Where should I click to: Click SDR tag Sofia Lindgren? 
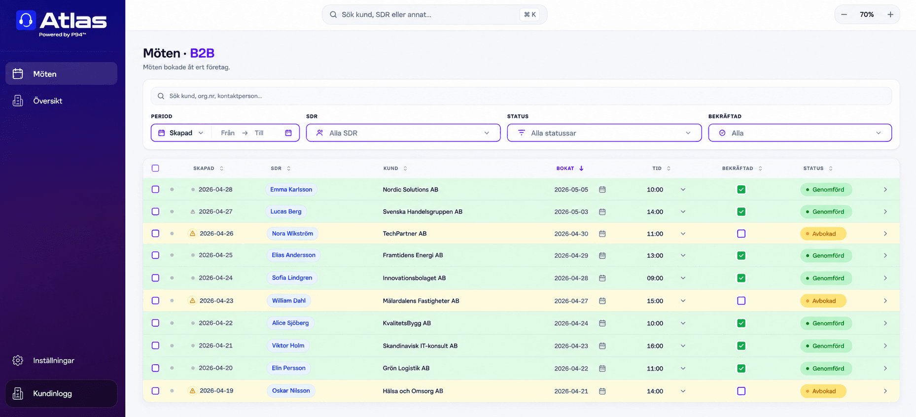[x=292, y=278]
